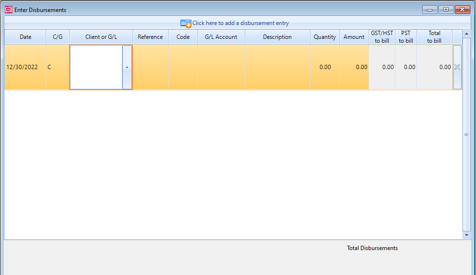Select the Total to bill 0.00 cell
The width and height of the screenshot is (476, 275).
[434, 67]
